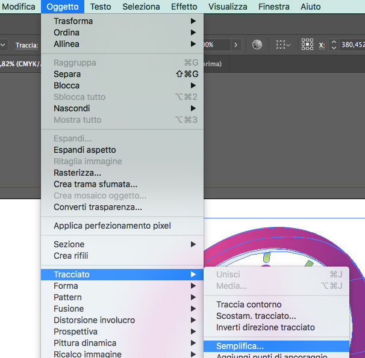
Task: Click the Traccia label in control bar
Action: coord(27,45)
